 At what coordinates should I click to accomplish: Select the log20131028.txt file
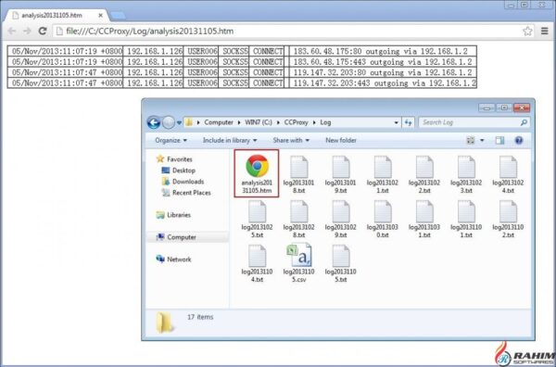click(x=298, y=219)
